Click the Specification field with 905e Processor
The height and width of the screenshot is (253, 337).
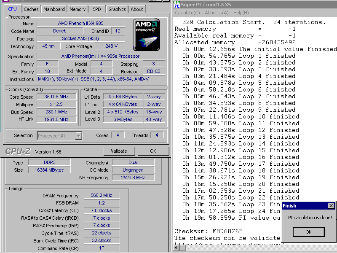click(101, 56)
